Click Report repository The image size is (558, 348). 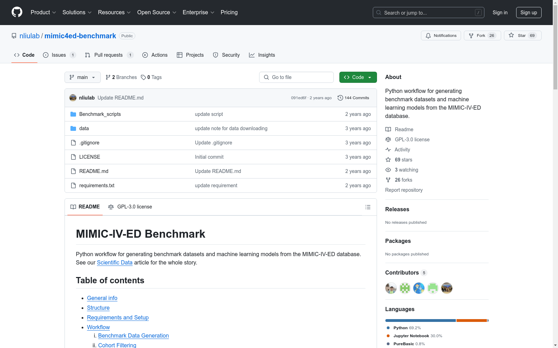[404, 190]
